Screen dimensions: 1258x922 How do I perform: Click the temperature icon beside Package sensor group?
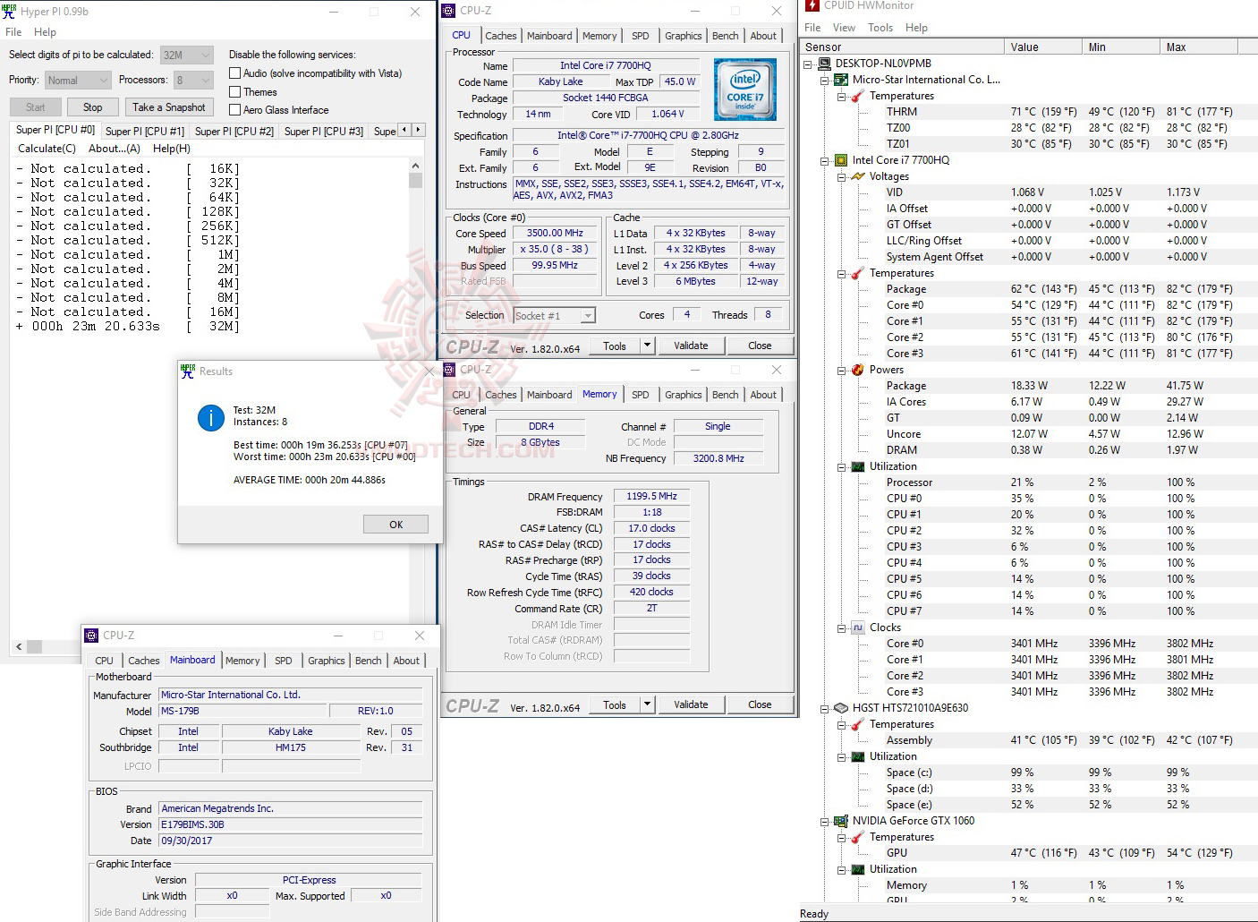[x=856, y=273]
